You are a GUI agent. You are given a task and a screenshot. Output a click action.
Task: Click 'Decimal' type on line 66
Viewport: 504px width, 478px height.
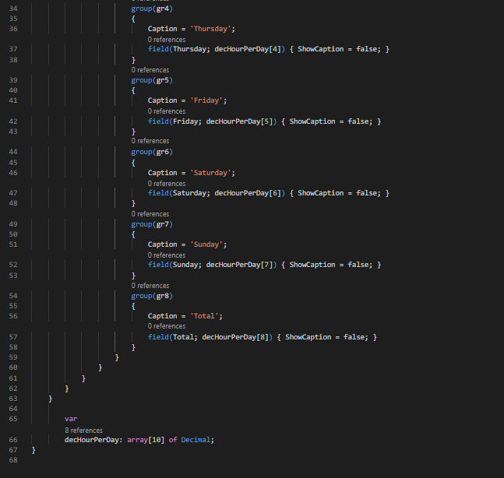pos(196,440)
